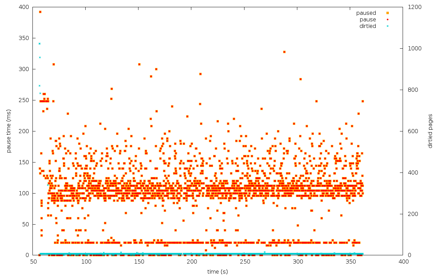442x276 pixels.
Task: Click the red dot marker beside pause
Action: [x=387, y=20]
